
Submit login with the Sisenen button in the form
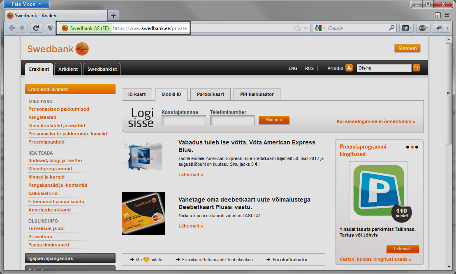point(274,120)
